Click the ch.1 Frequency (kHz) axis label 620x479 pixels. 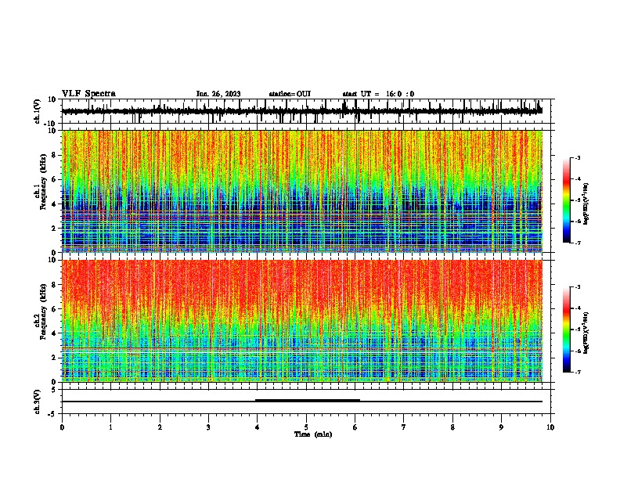(41, 182)
